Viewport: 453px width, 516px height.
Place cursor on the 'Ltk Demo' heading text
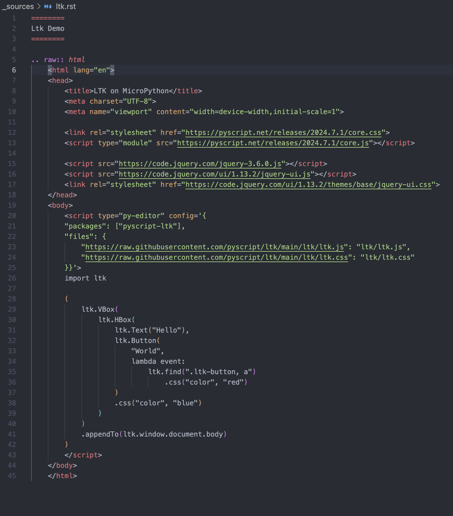pyautogui.click(x=48, y=28)
